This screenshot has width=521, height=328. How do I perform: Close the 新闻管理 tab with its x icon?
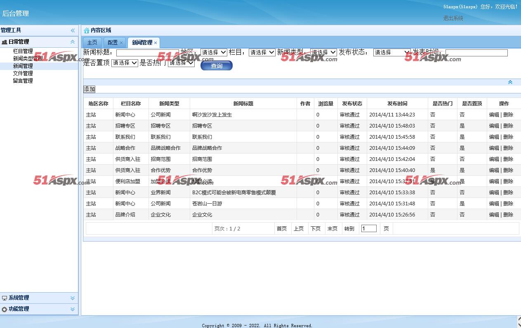click(156, 43)
